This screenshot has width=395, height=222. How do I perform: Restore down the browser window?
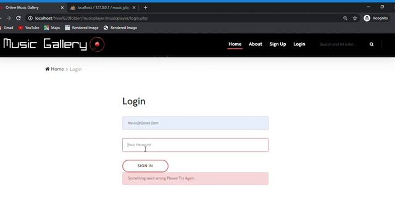382,7
